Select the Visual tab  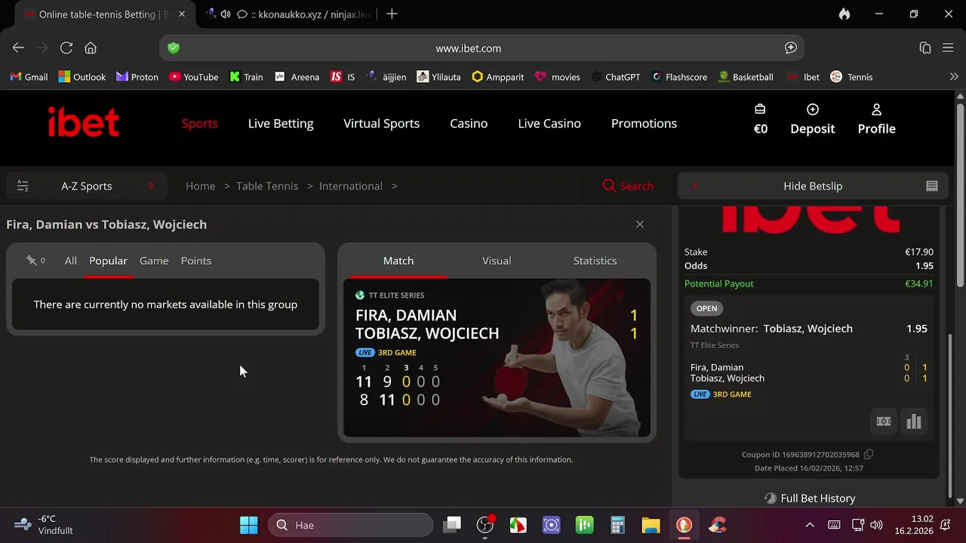[497, 261]
